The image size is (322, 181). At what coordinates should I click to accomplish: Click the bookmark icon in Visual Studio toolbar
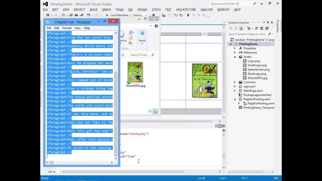(x=188, y=15)
